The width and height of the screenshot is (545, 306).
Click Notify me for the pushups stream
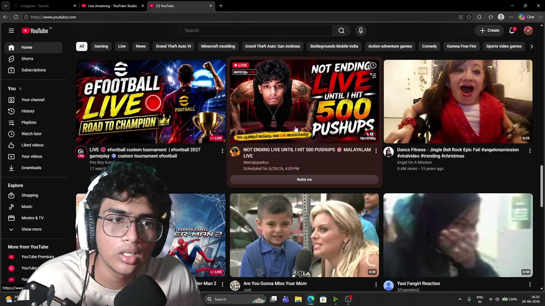(x=304, y=180)
